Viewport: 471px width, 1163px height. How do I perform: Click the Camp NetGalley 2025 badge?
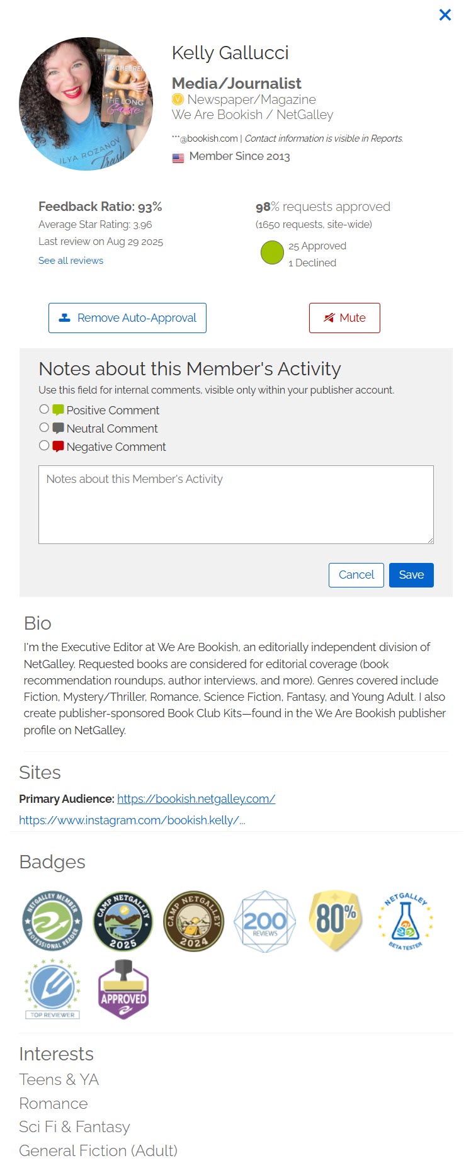click(x=123, y=921)
